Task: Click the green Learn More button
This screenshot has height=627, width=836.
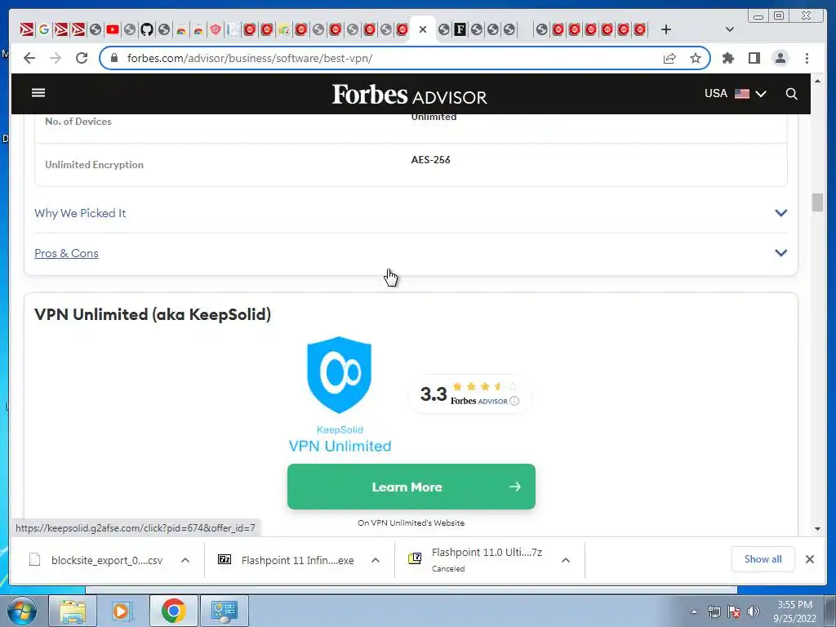Action: (411, 487)
